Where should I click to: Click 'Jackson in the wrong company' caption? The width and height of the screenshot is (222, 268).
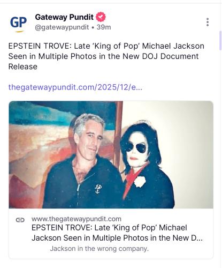99,249
